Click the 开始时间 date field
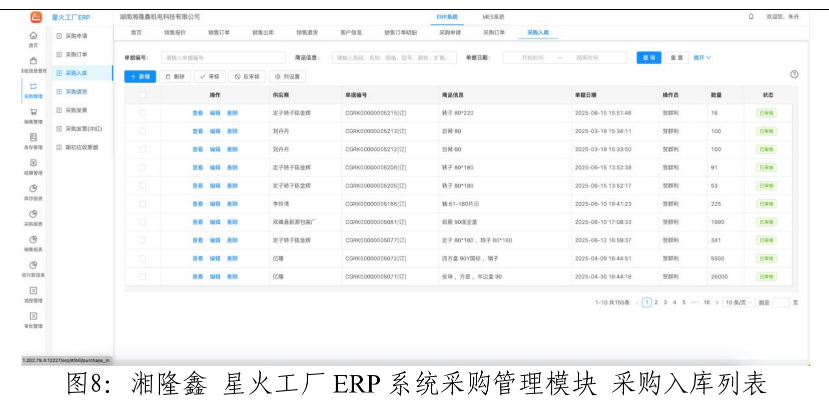Viewport: 829px width, 409px height. point(532,58)
